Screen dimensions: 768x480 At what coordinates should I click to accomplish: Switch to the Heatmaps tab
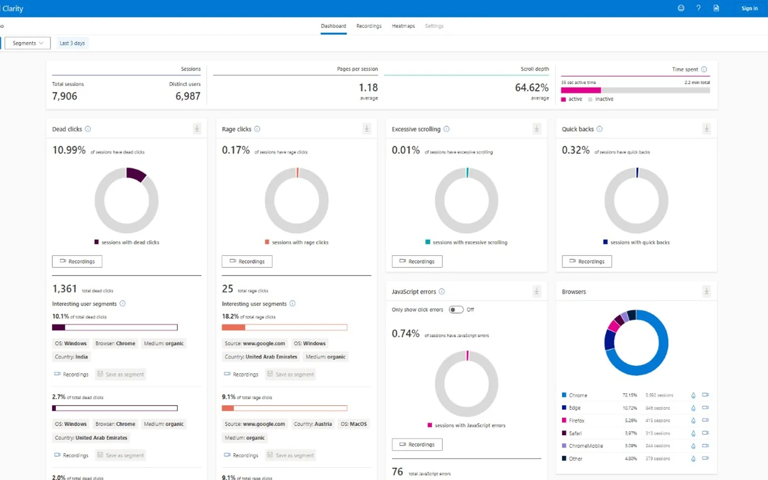click(403, 26)
